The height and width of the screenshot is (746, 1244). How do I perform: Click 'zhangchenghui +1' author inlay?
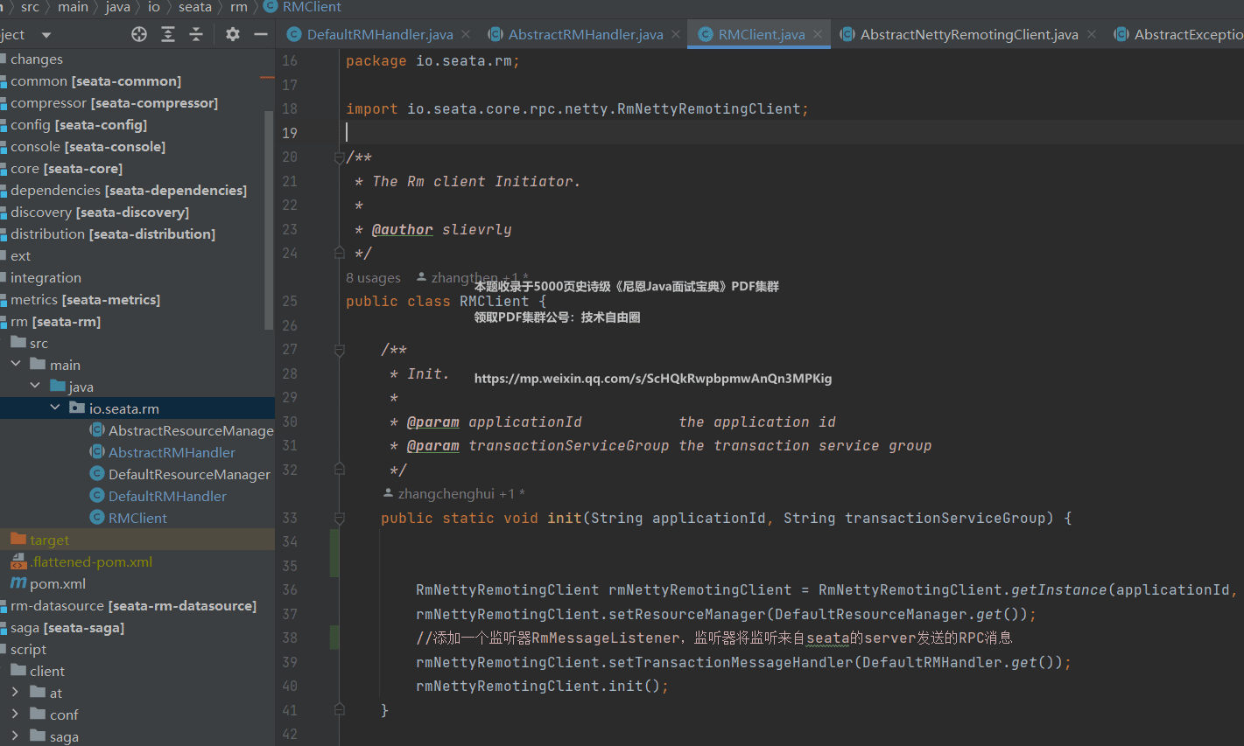click(453, 494)
